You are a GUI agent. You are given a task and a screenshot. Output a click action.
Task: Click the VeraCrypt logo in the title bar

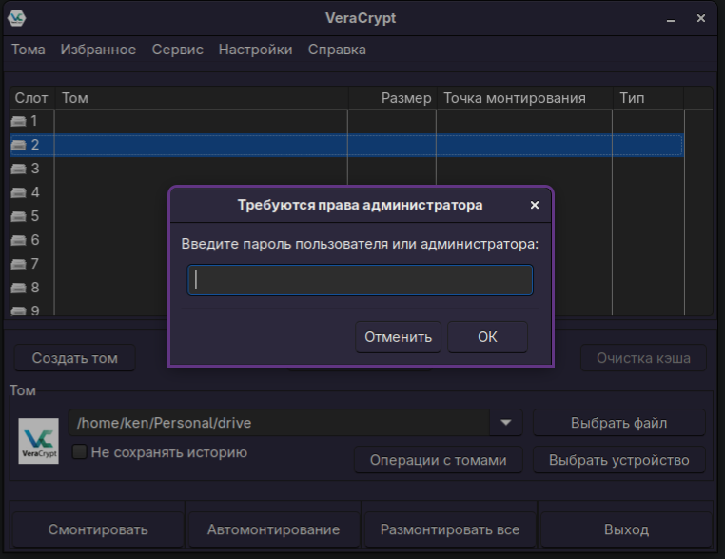(16, 18)
